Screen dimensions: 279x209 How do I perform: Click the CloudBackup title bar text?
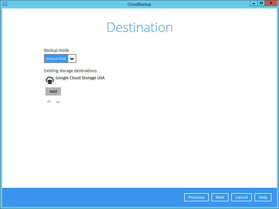pyautogui.click(x=139, y=4)
